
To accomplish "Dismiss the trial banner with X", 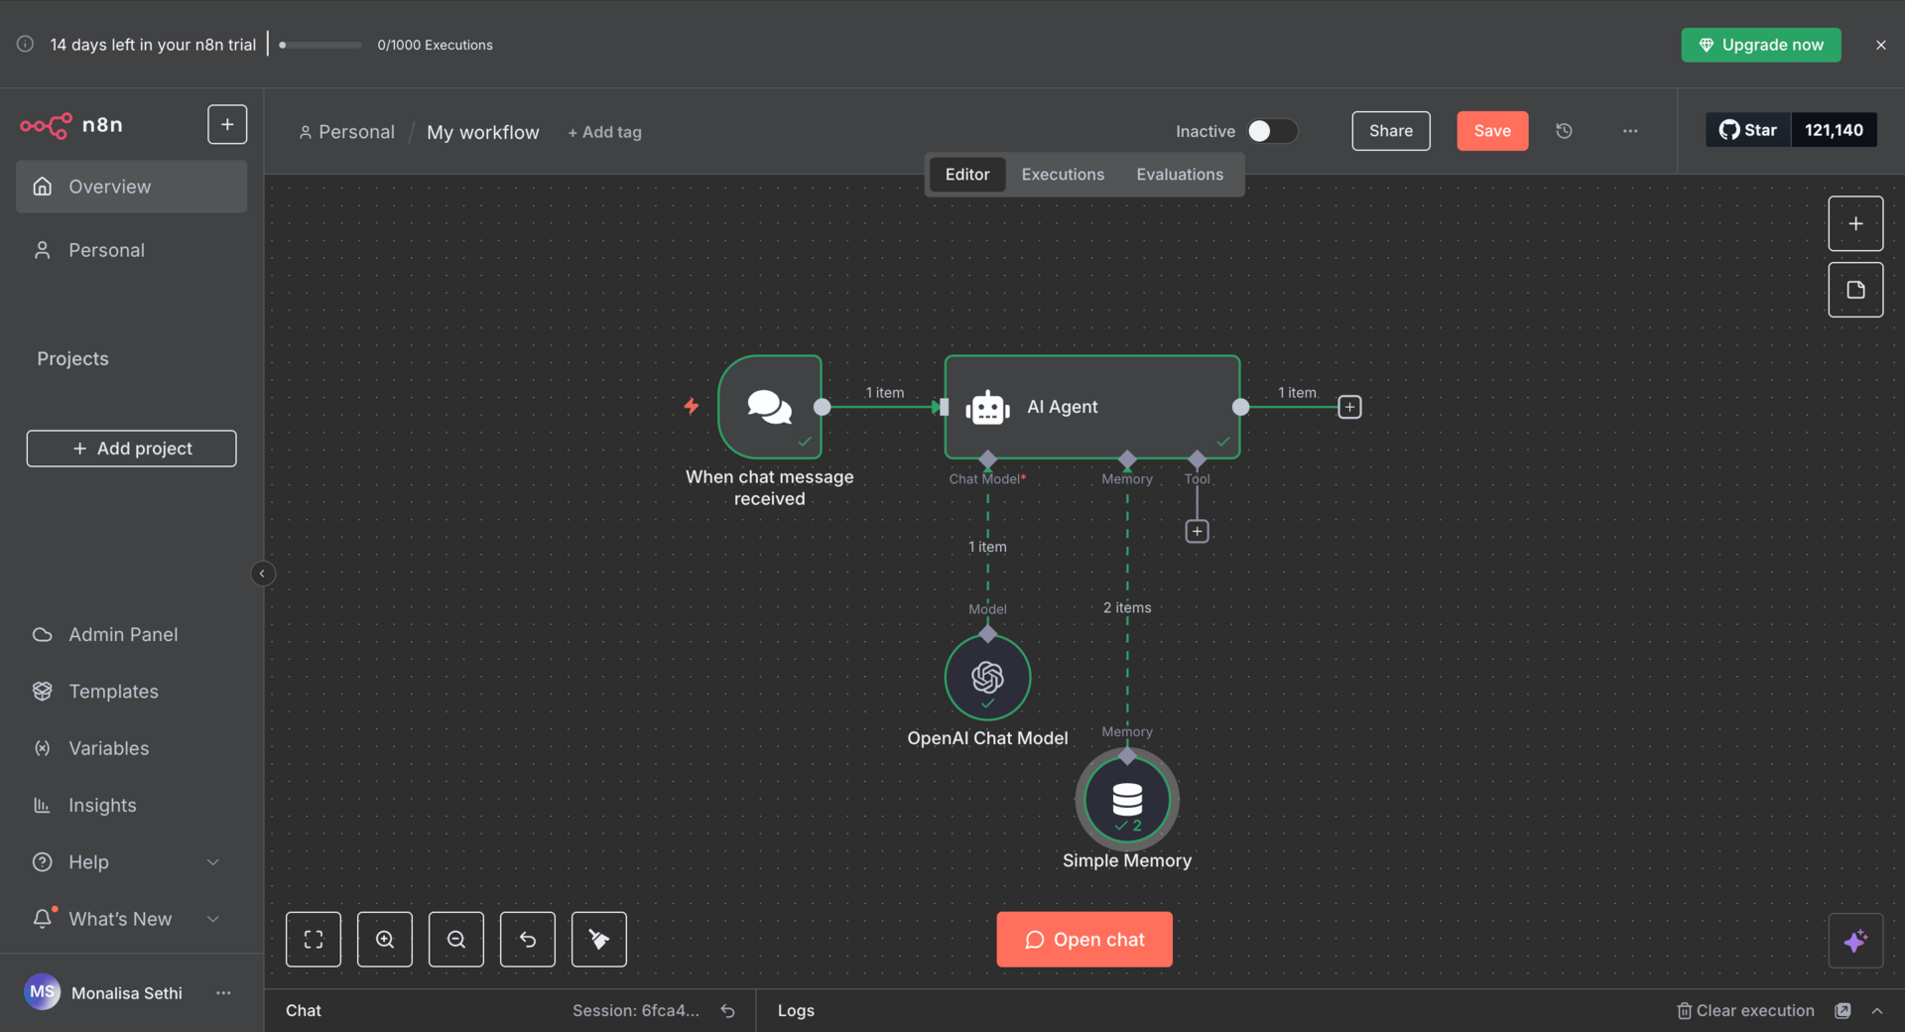I will [1880, 45].
